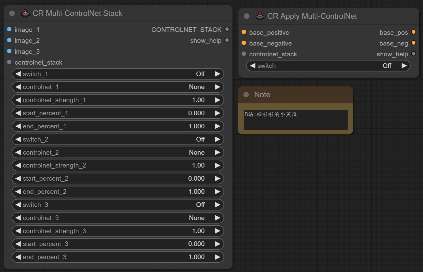Click the base_neg output connector

pos(414,43)
